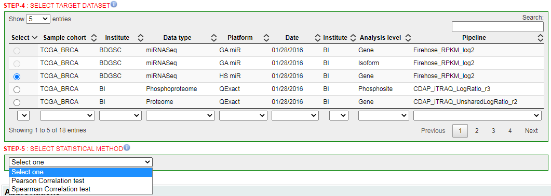
Task: Sort by Pipeline column arrows
Action: 541,38
